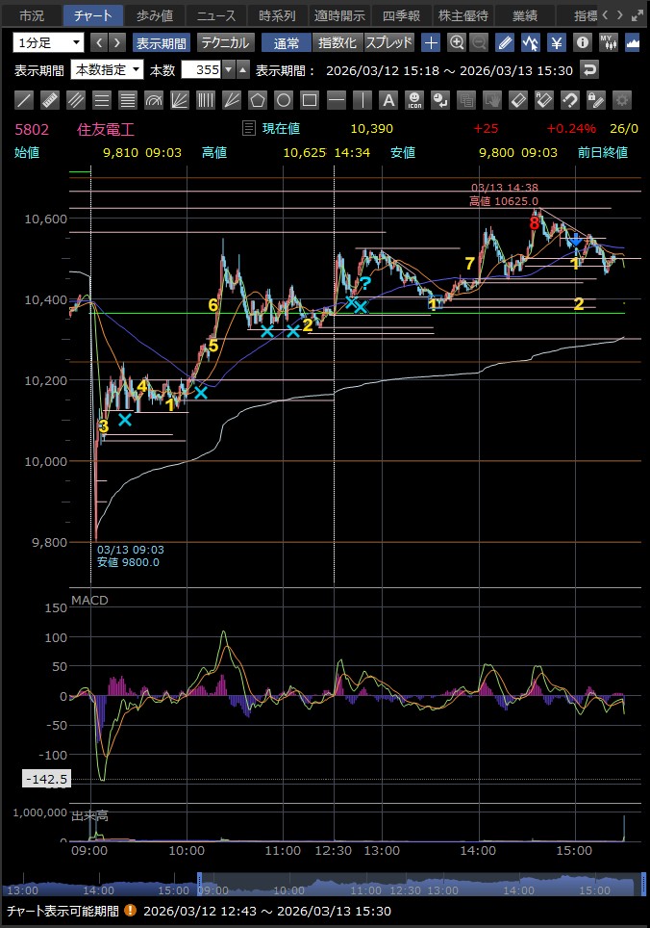Select the pentagon shape drawing tool
The width and height of the screenshot is (650, 928).
click(x=258, y=100)
